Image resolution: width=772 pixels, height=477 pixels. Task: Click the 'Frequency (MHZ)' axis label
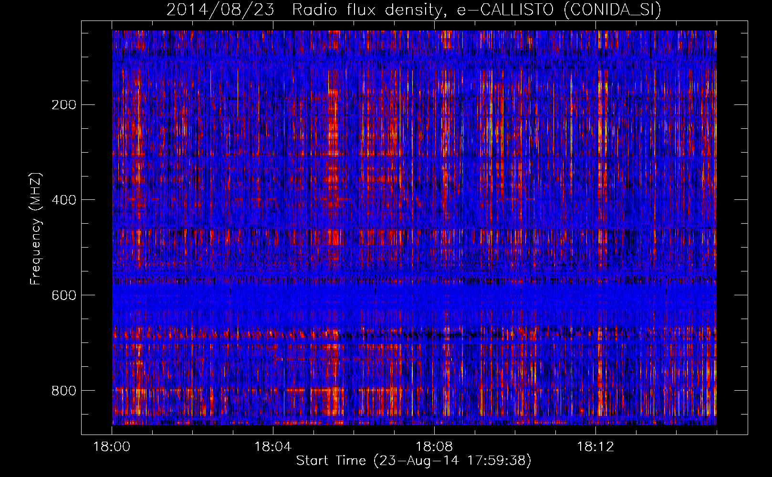click(36, 229)
